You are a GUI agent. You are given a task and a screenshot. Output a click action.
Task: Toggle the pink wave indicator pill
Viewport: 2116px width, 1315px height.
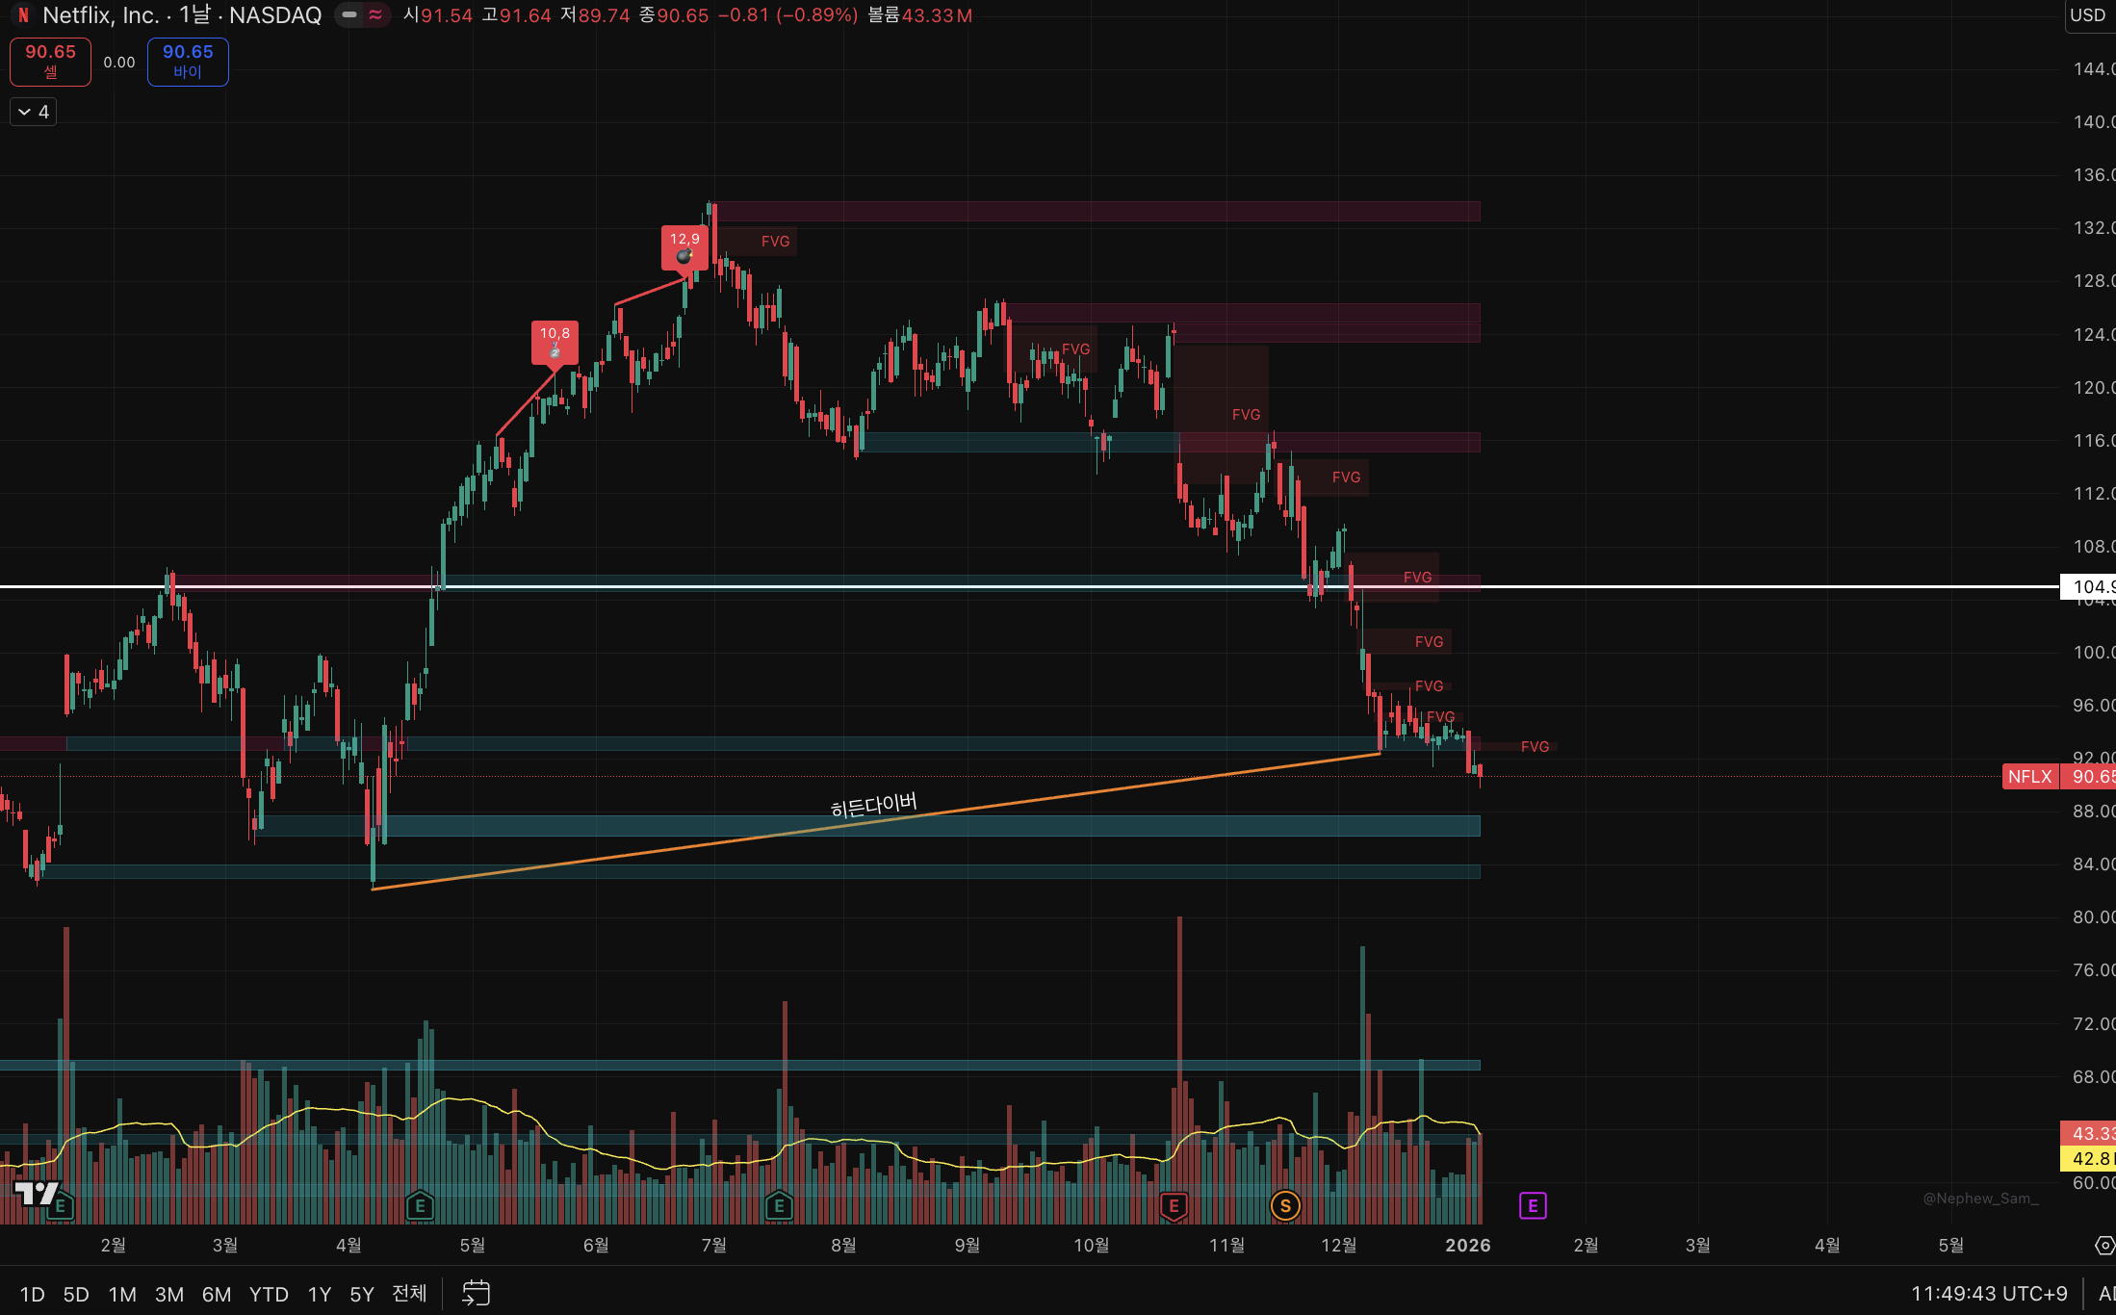375,15
